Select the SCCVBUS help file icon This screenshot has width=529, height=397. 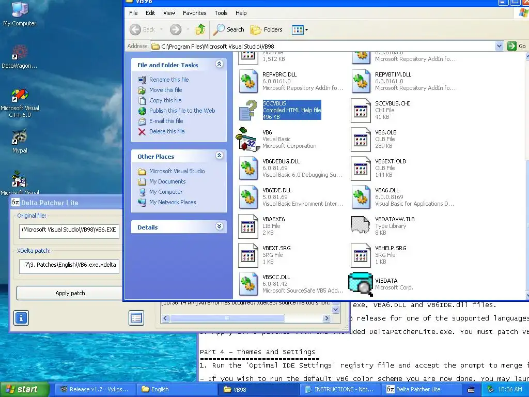tap(248, 110)
